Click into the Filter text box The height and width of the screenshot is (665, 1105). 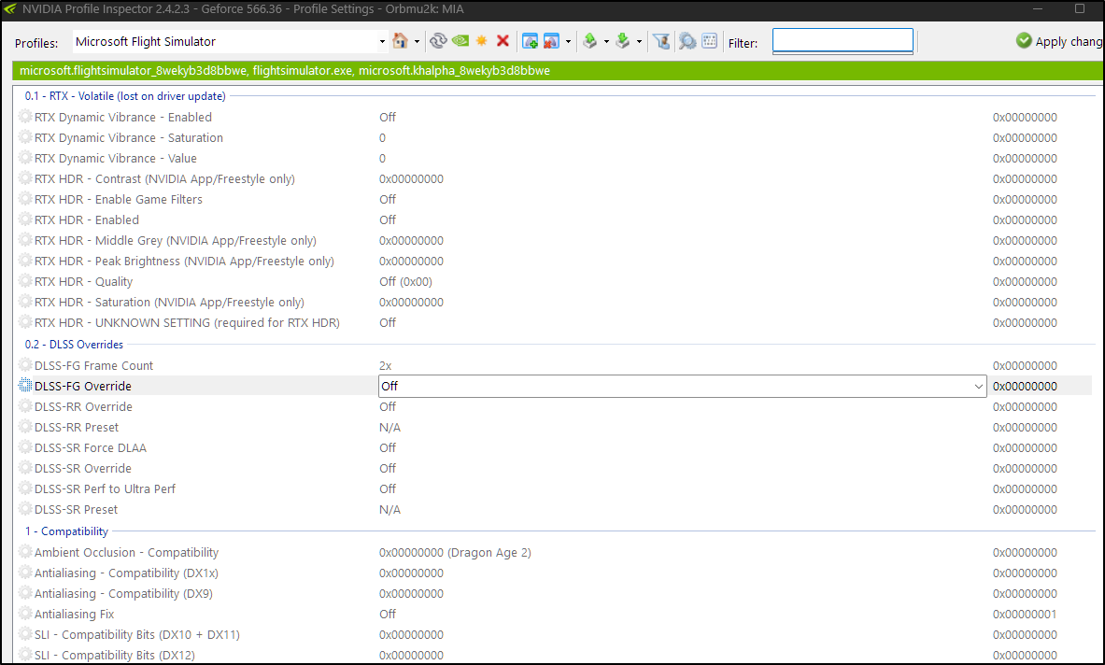tap(843, 41)
